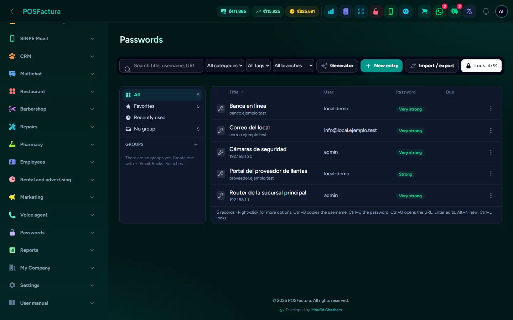This screenshot has width=513, height=320.
Task: Open row options for Correo del local
Action: pyautogui.click(x=491, y=130)
